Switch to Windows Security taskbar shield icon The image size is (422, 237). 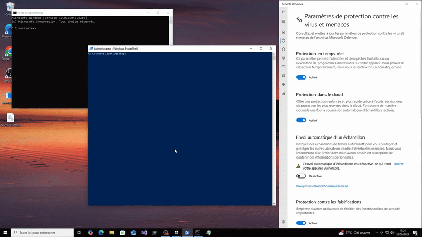point(176,233)
